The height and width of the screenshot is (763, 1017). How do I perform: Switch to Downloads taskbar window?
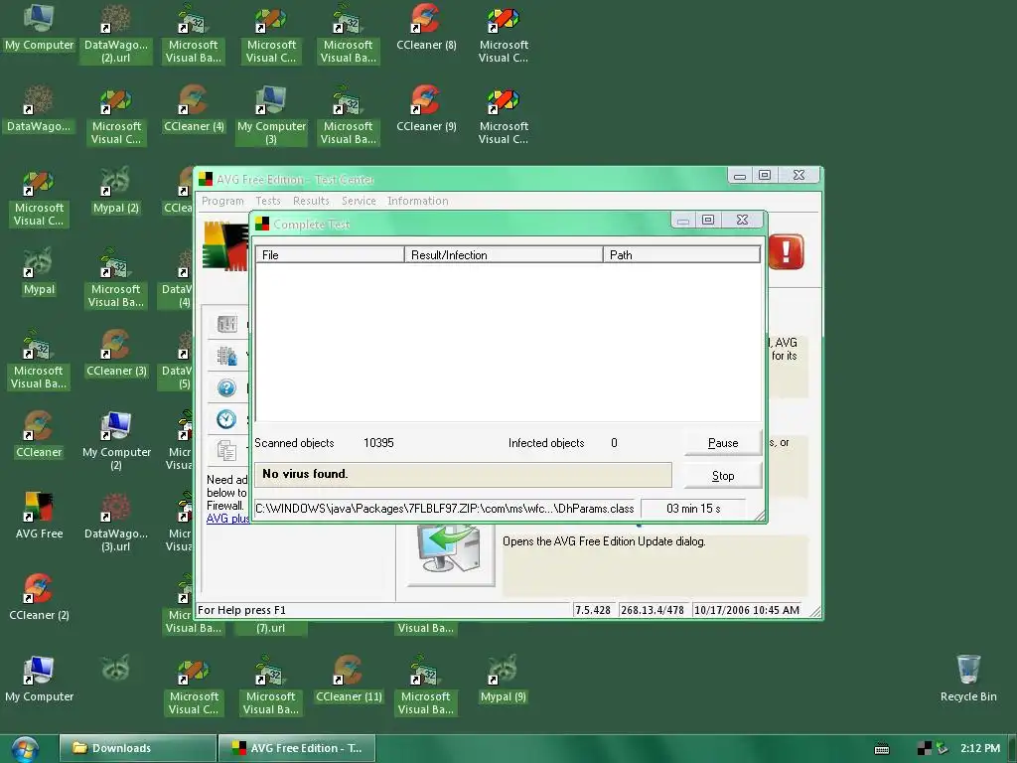pos(137,748)
